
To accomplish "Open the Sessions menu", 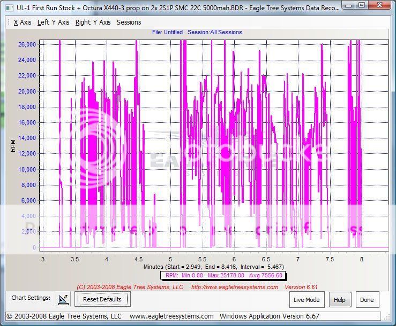I will (129, 22).
